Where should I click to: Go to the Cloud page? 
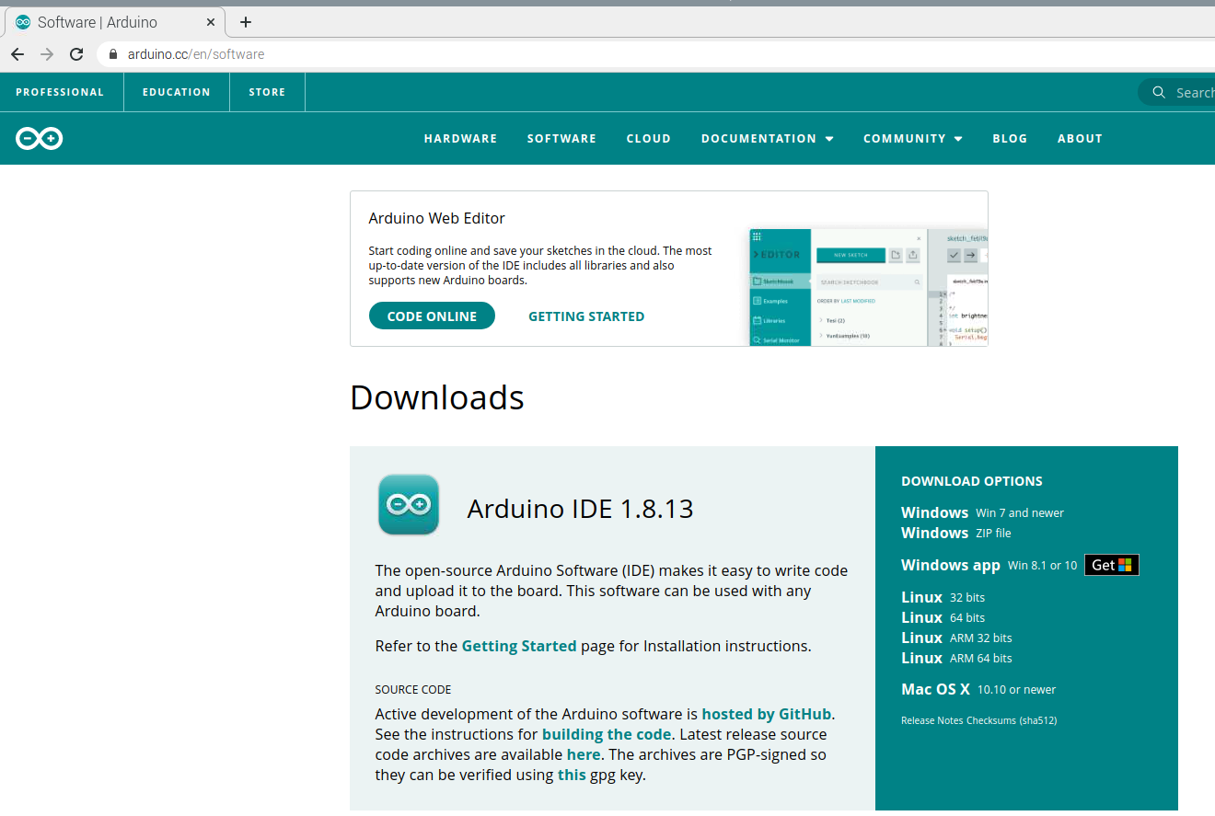click(649, 139)
